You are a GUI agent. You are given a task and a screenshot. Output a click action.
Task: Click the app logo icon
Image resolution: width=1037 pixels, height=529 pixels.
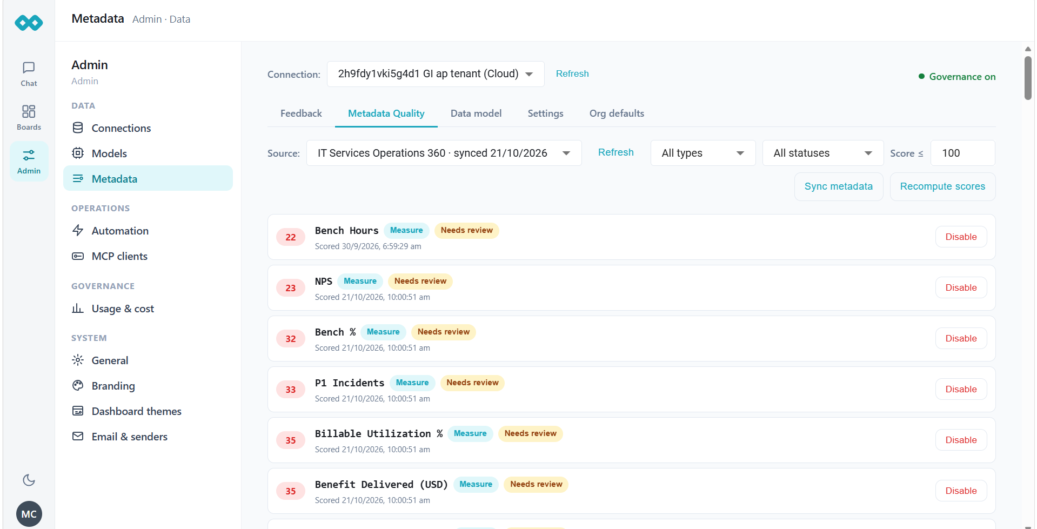[x=29, y=23]
